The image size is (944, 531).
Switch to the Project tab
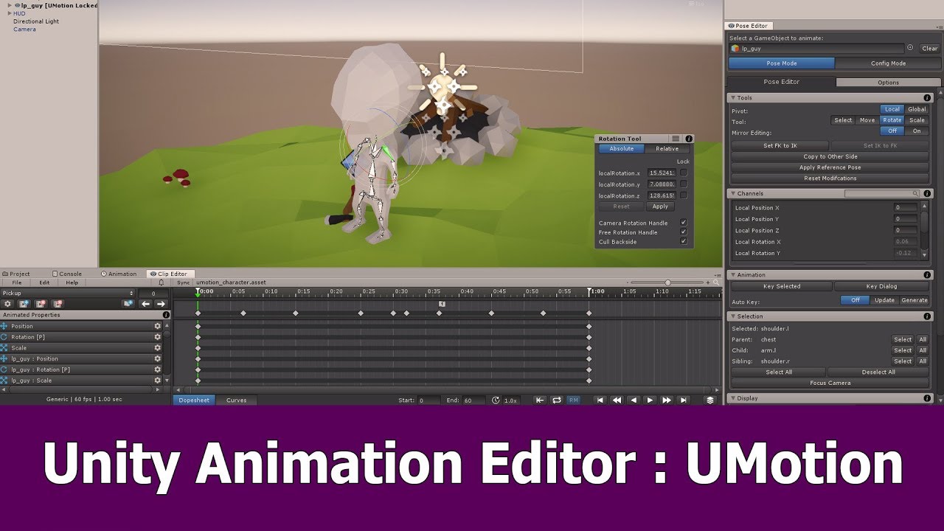pyautogui.click(x=16, y=274)
